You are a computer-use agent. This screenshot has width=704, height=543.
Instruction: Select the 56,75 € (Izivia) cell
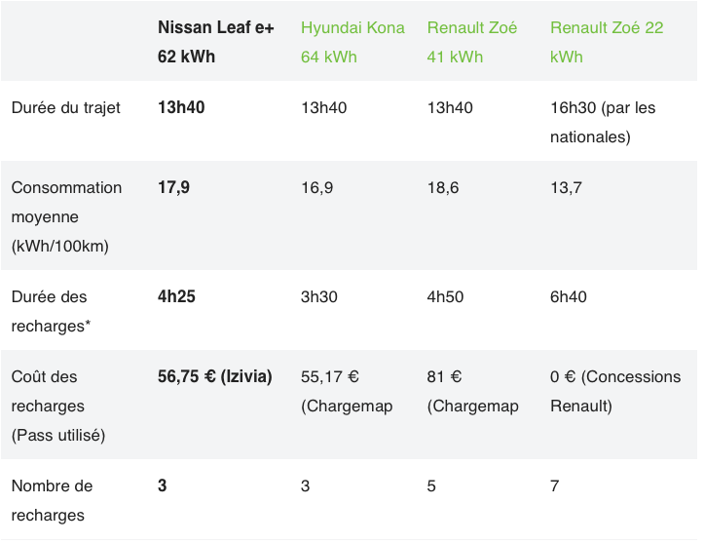[x=214, y=376]
